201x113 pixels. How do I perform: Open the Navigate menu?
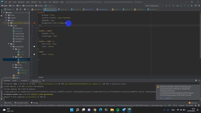point(21,2)
